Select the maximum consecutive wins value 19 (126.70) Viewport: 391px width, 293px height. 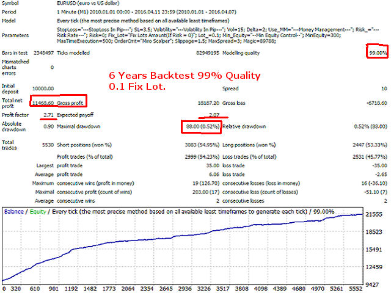click(206, 183)
